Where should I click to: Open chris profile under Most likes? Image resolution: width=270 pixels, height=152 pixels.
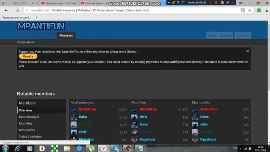(143, 117)
